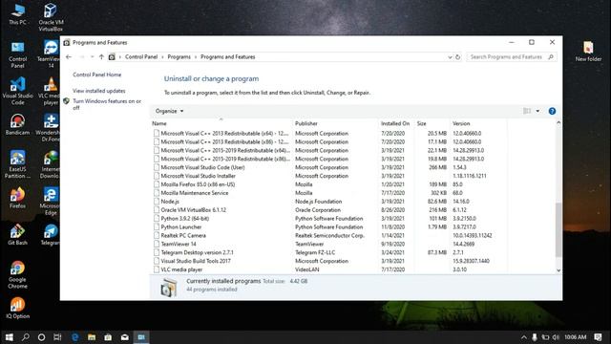Launch Bandicam desktop icon
Screen dimensions: 611x344
(x=17, y=125)
